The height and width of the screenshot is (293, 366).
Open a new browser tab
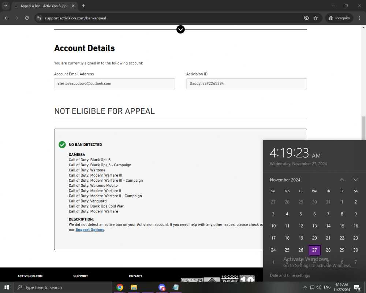[x=83, y=6]
